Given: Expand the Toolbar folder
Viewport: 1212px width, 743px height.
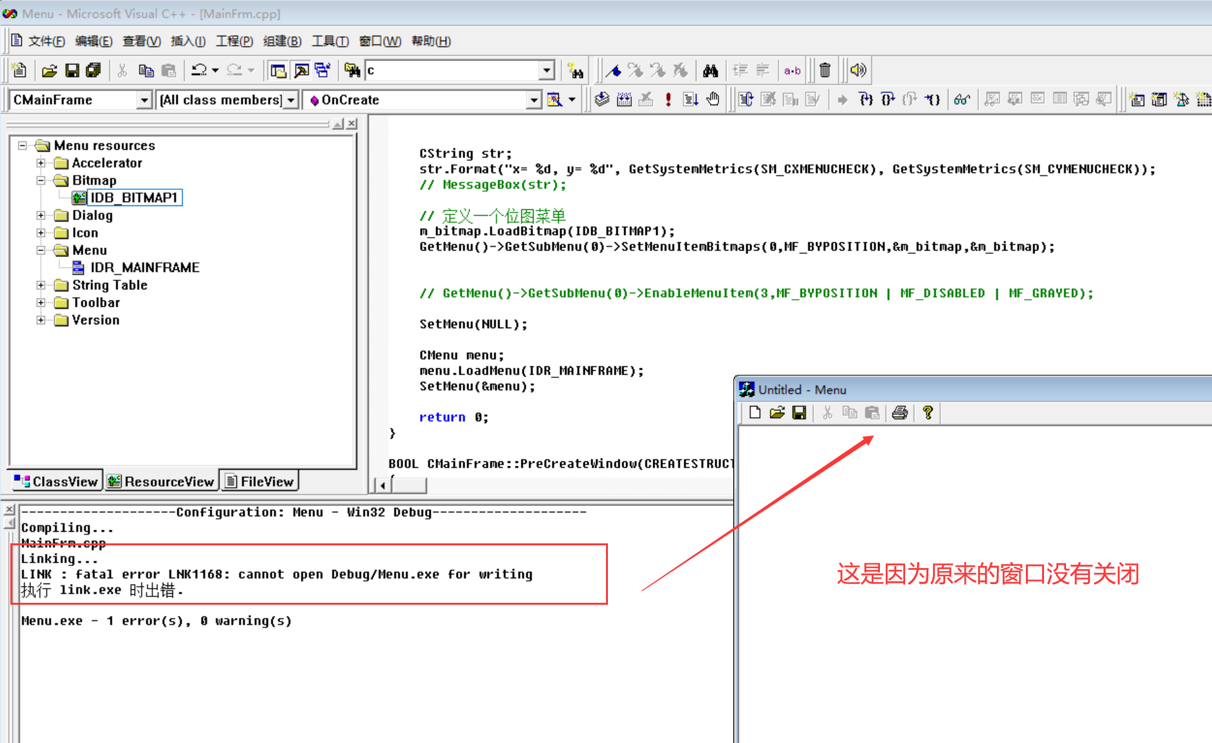Looking at the screenshot, I should click(x=41, y=302).
